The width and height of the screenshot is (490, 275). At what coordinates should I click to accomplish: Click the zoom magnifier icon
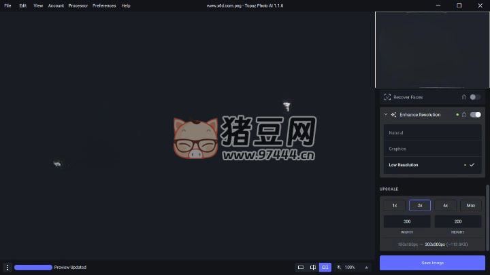click(x=339, y=268)
